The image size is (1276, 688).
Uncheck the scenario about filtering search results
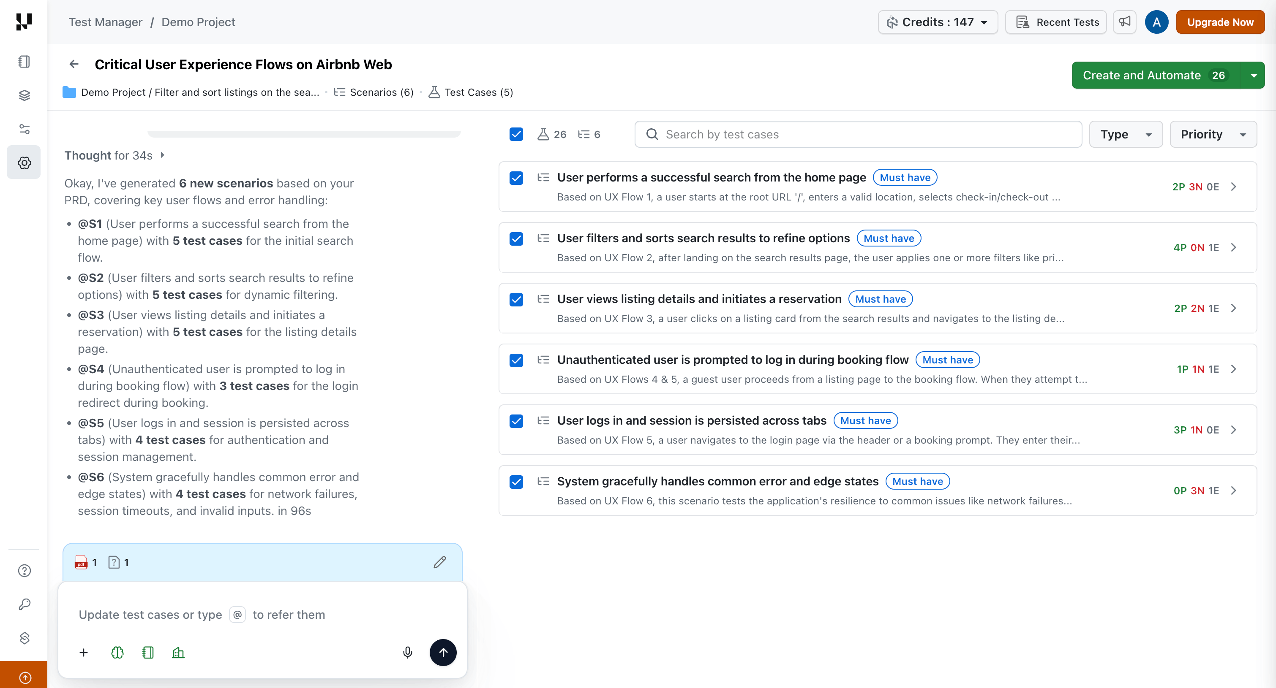pos(516,238)
